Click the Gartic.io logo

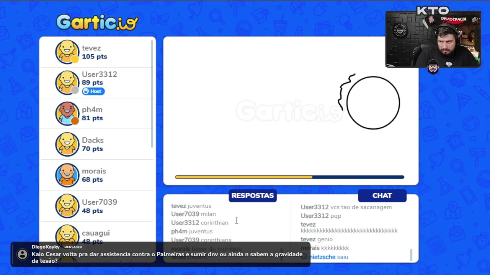(x=97, y=22)
